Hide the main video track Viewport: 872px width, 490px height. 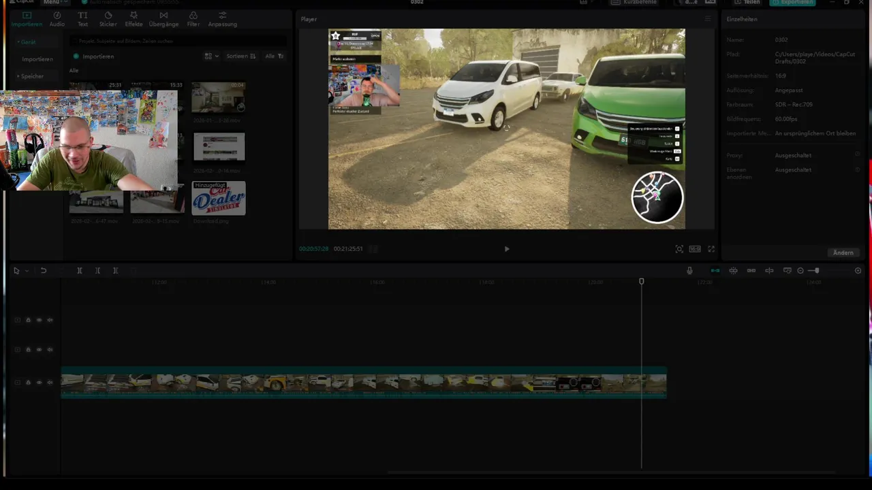39,382
